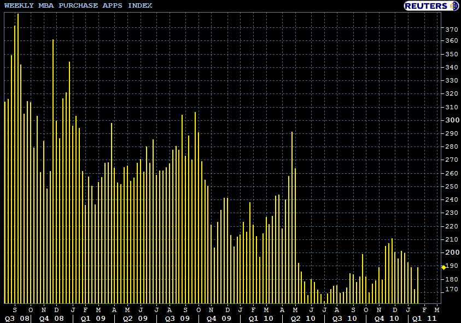Select the Q4 10 quarter label
Viewport: 461px width, 323px height.
(x=387, y=318)
